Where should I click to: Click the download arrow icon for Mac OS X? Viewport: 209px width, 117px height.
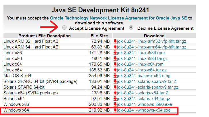pos(115,76)
